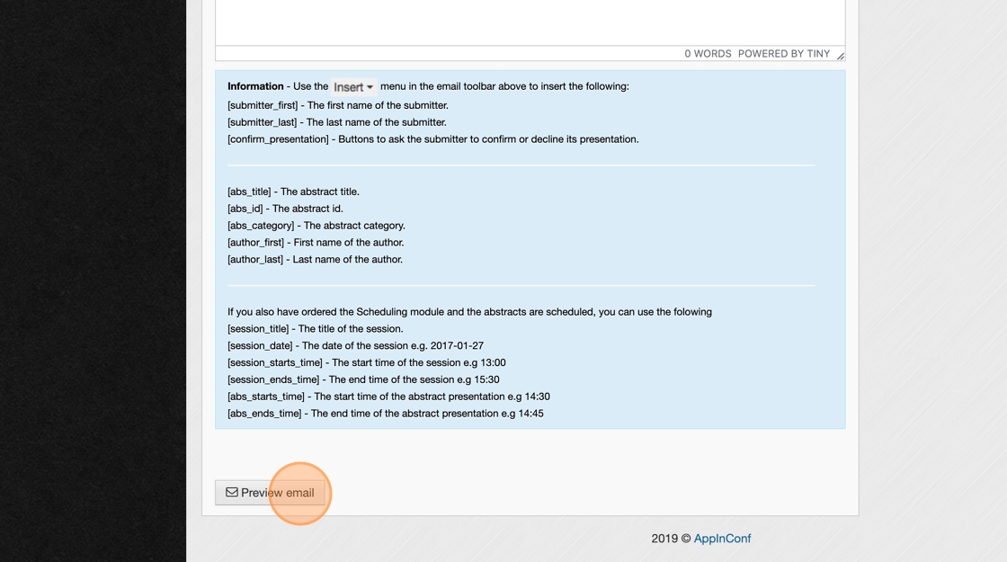Click the [confirm_presentation] placeholder text
This screenshot has width=1007, height=562.
coord(278,139)
